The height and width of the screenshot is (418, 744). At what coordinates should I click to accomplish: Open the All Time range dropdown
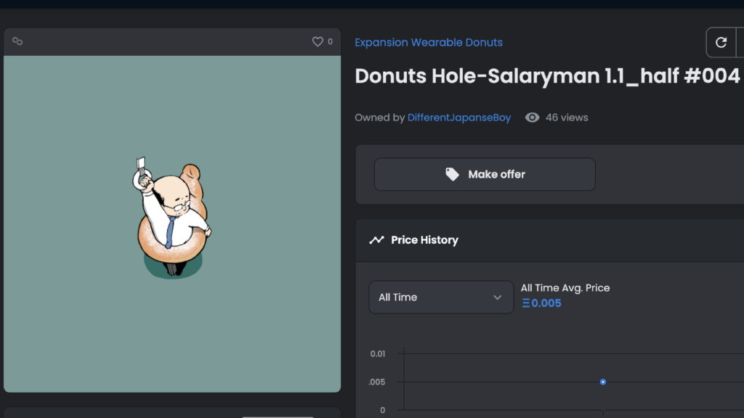tap(441, 297)
